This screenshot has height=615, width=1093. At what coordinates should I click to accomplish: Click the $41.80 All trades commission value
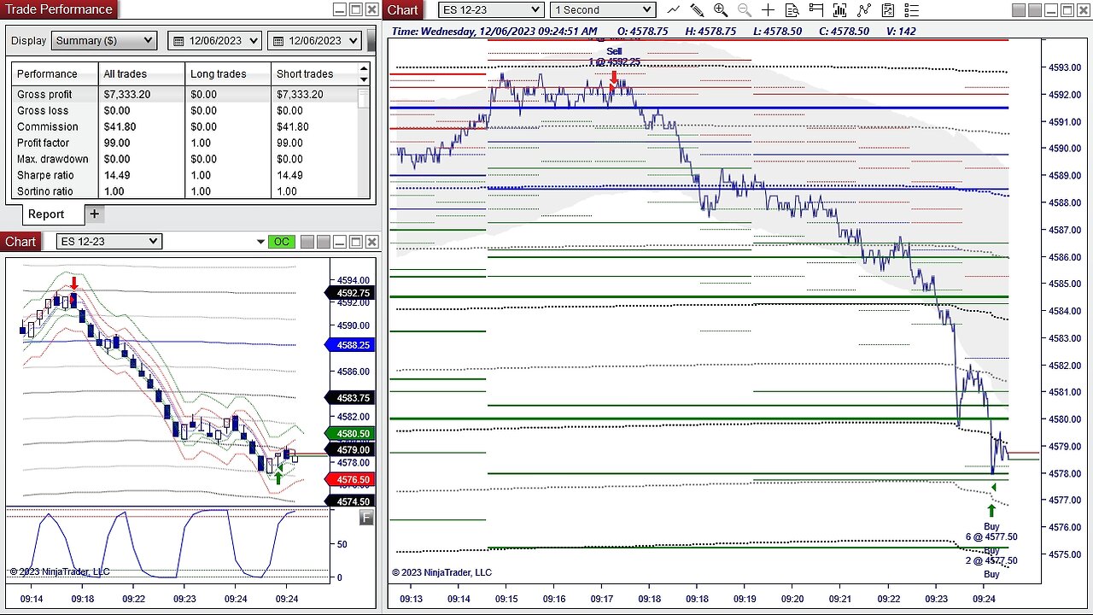120,127
